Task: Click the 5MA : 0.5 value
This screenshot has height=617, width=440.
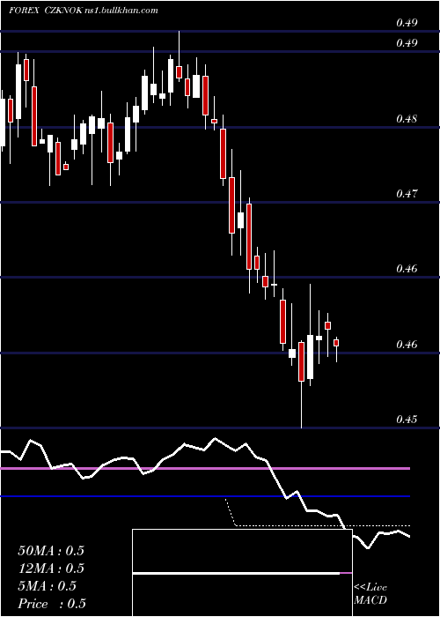Action: (x=48, y=585)
